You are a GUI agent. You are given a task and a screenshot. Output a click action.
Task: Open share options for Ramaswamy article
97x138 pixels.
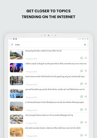(86, 71)
